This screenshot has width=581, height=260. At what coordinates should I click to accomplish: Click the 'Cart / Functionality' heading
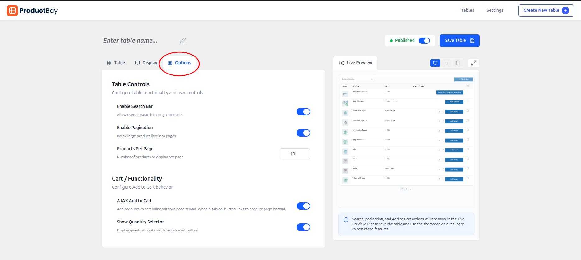tap(137, 179)
